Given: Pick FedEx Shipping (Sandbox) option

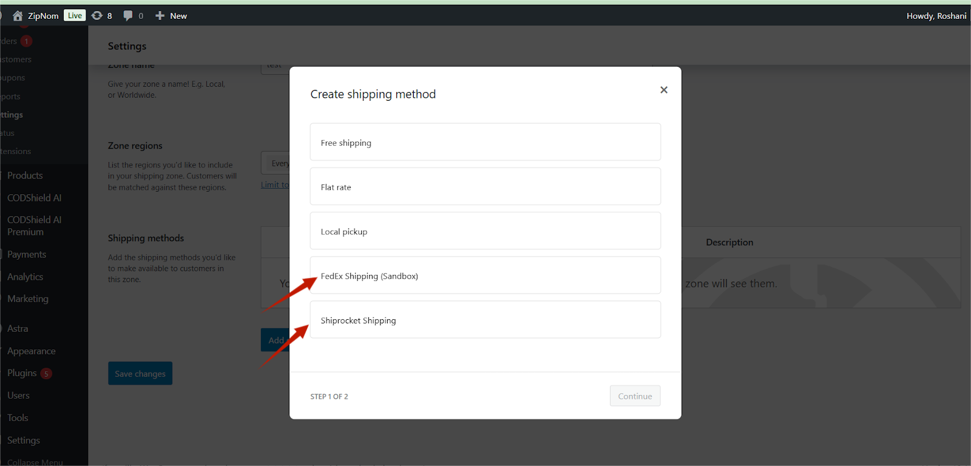Looking at the screenshot, I should [485, 275].
